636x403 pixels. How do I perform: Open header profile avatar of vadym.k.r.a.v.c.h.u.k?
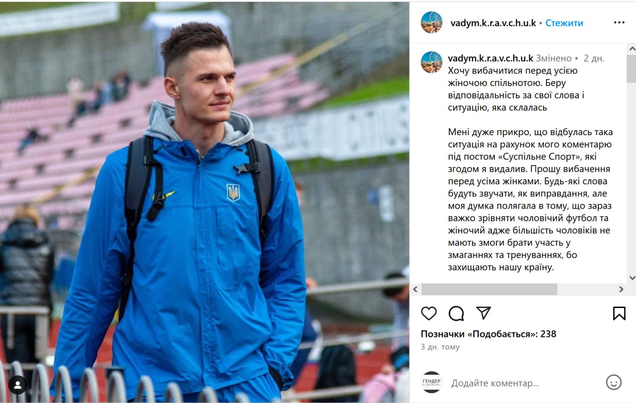(431, 22)
